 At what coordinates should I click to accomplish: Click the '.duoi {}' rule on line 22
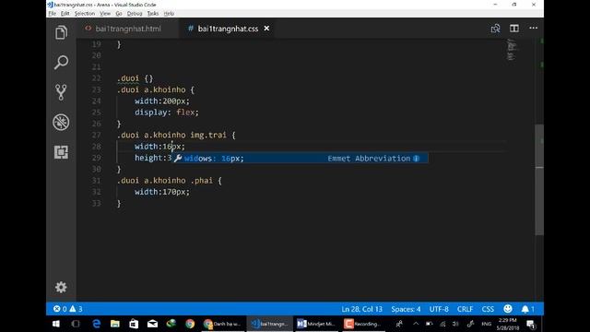click(136, 78)
